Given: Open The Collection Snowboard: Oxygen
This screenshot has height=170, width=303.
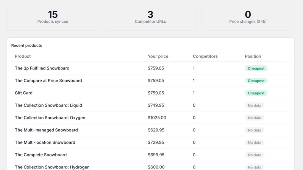Looking at the screenshot, I should (x=50, y=117).
